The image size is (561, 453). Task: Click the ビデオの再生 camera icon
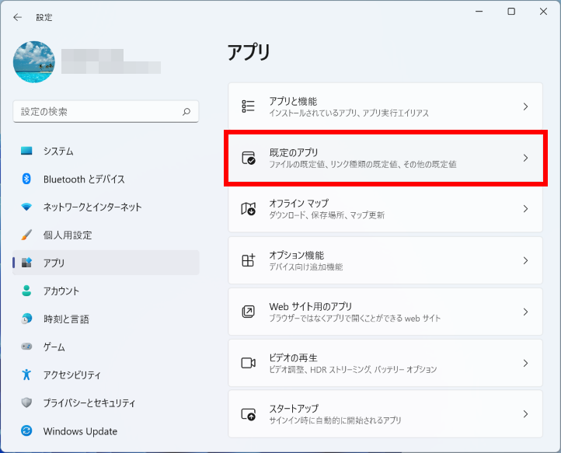coord(249,363)
